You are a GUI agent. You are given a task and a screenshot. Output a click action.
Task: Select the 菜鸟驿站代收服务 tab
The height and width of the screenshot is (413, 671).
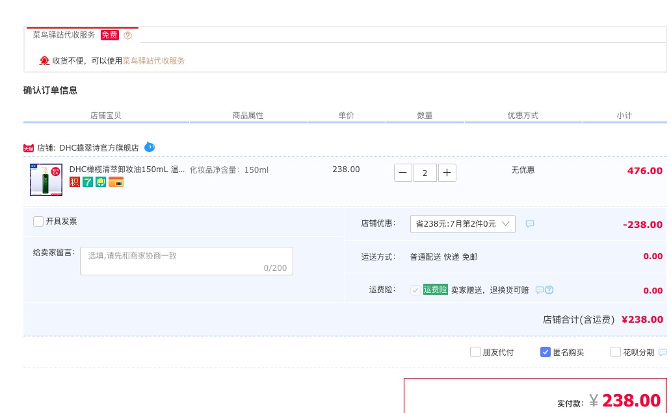click(x=83, y=35)
